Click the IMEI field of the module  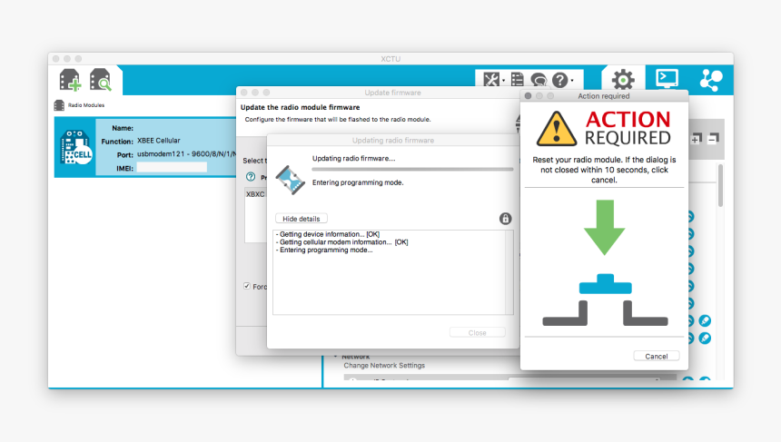pos(172,168)
